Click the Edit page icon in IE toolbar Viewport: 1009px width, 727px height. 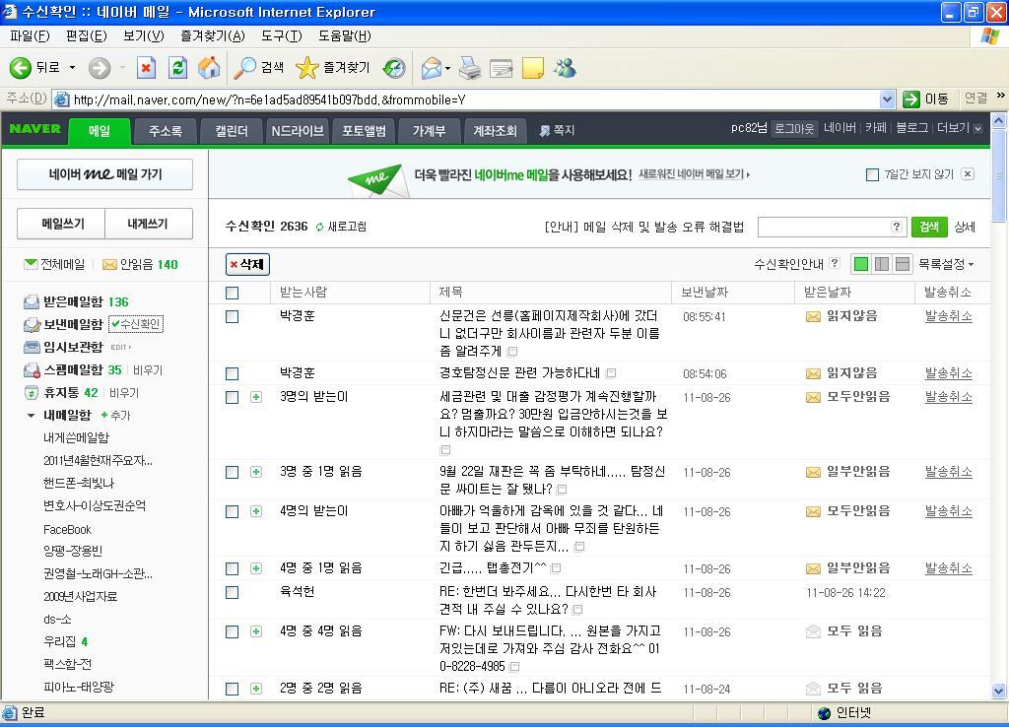(x=502, y=68)
